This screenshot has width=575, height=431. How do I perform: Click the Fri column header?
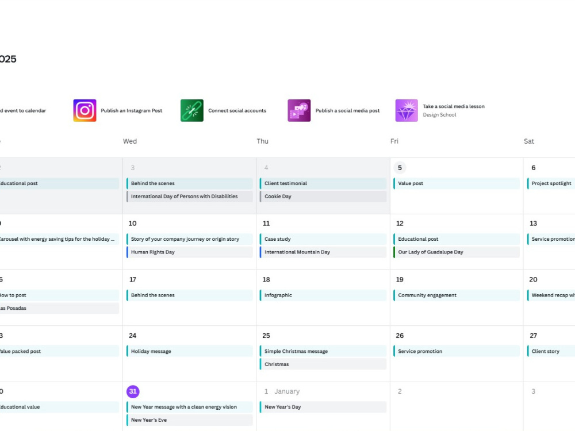[x=394, y=141]
